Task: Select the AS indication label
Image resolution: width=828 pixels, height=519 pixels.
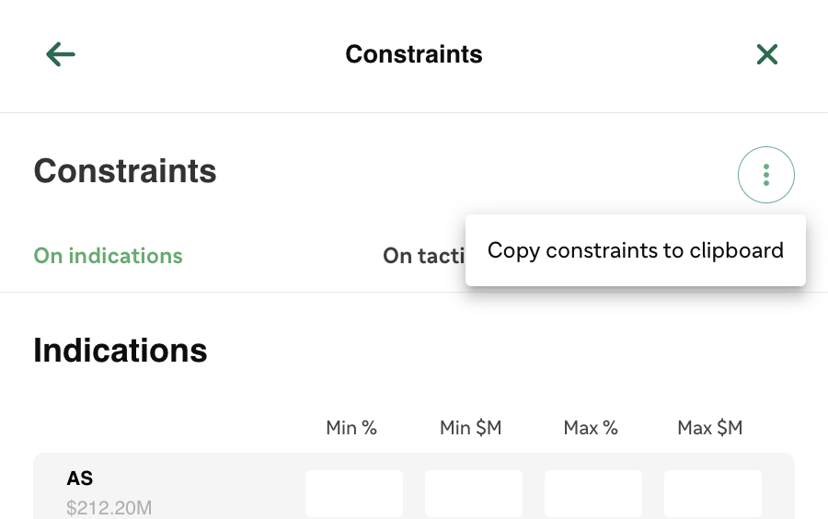Action: coord(80,479)
